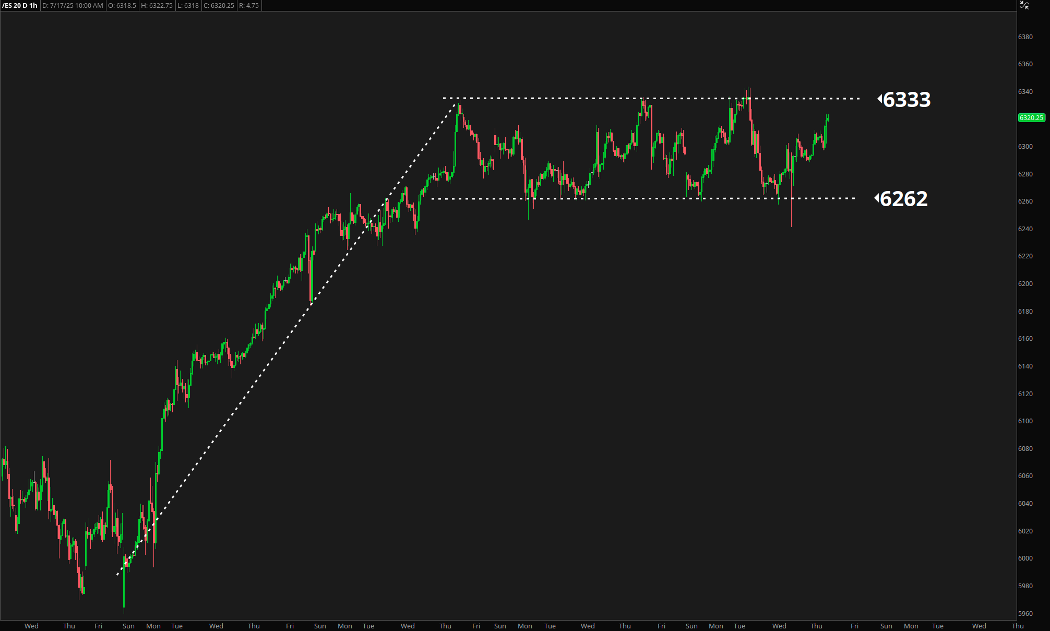Click the 6100 price axis label
This screenshot has height=631, width=1050.
(x=1025, y=421)
